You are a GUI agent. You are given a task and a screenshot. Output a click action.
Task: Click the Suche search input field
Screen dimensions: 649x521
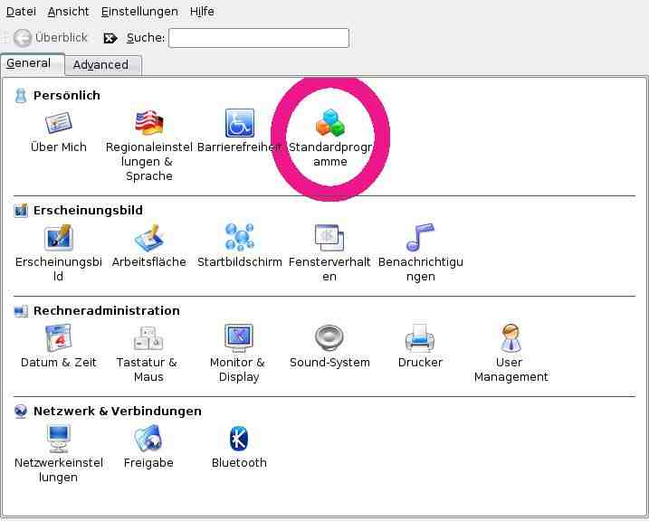tap(258, 37)
